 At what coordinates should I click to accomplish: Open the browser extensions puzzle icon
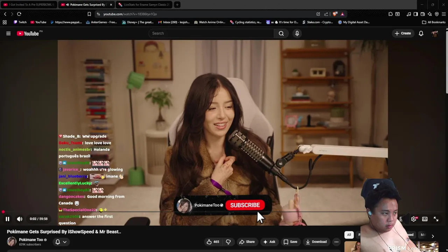tap(391, 14)
